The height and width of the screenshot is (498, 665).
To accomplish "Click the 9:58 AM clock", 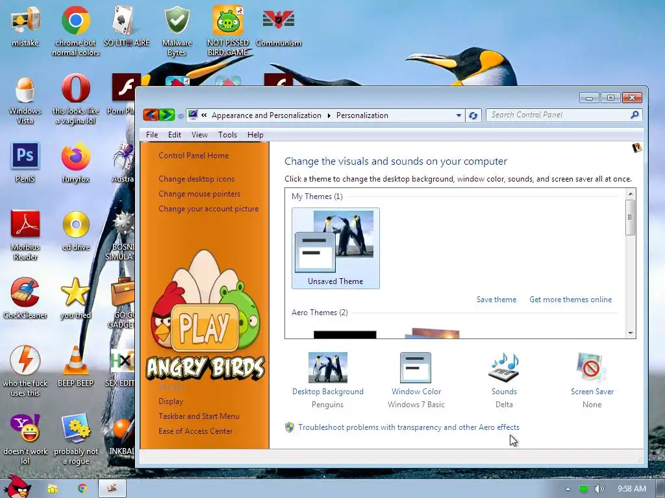I will tap(631, 489).
